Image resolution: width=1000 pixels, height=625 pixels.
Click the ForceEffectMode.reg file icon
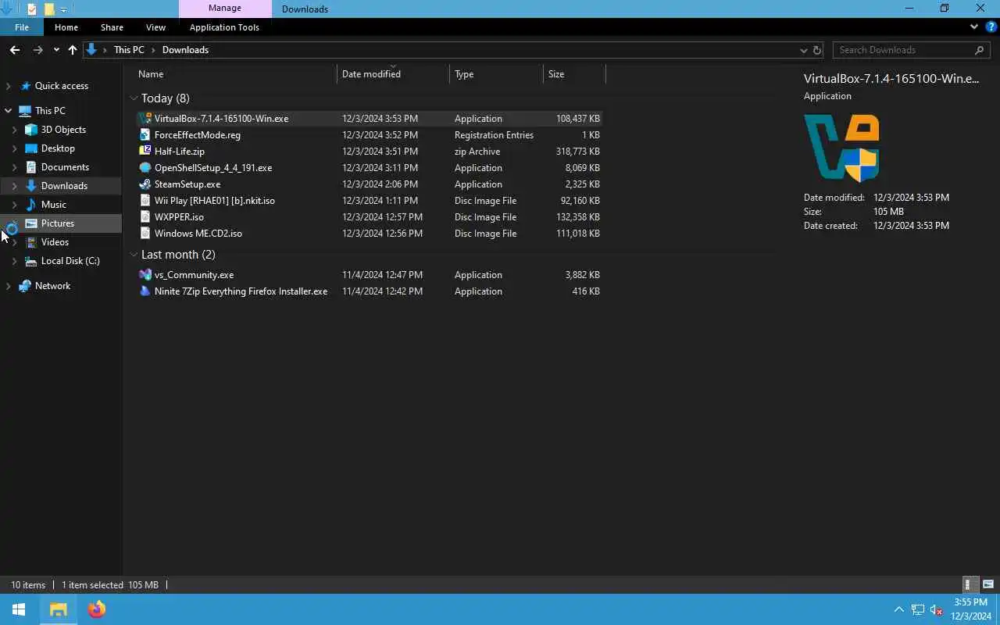pyautogui.click(x=145, y=135)
